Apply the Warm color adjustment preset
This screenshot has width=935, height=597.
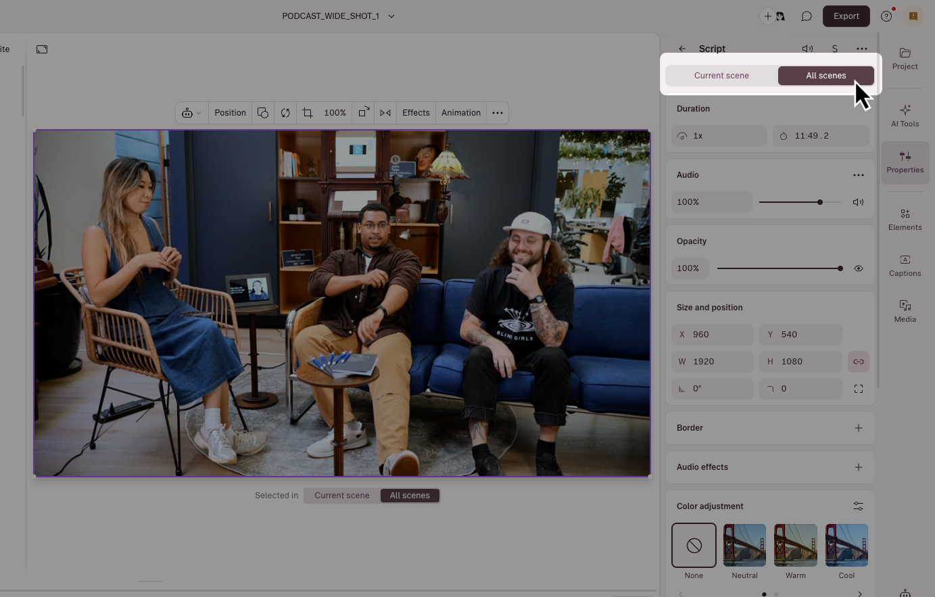795,545
